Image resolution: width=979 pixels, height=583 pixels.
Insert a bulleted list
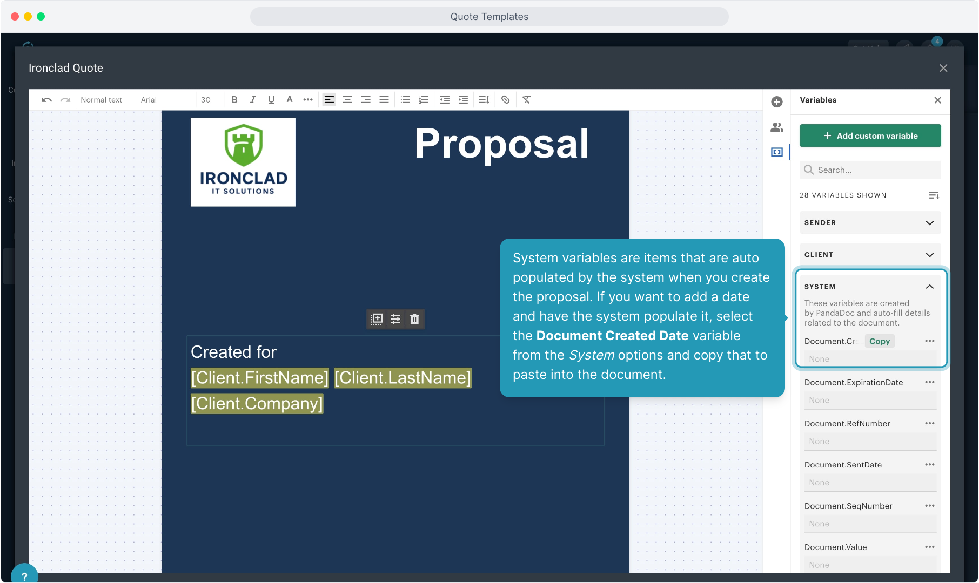pos(405,100)
